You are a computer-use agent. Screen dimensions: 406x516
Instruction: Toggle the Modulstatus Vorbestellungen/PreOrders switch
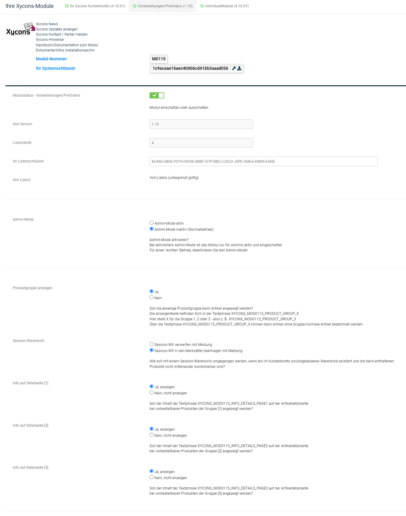[157, 95]
